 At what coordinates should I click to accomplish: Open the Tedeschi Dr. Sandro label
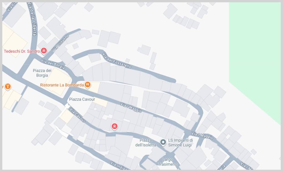point(22,51)
